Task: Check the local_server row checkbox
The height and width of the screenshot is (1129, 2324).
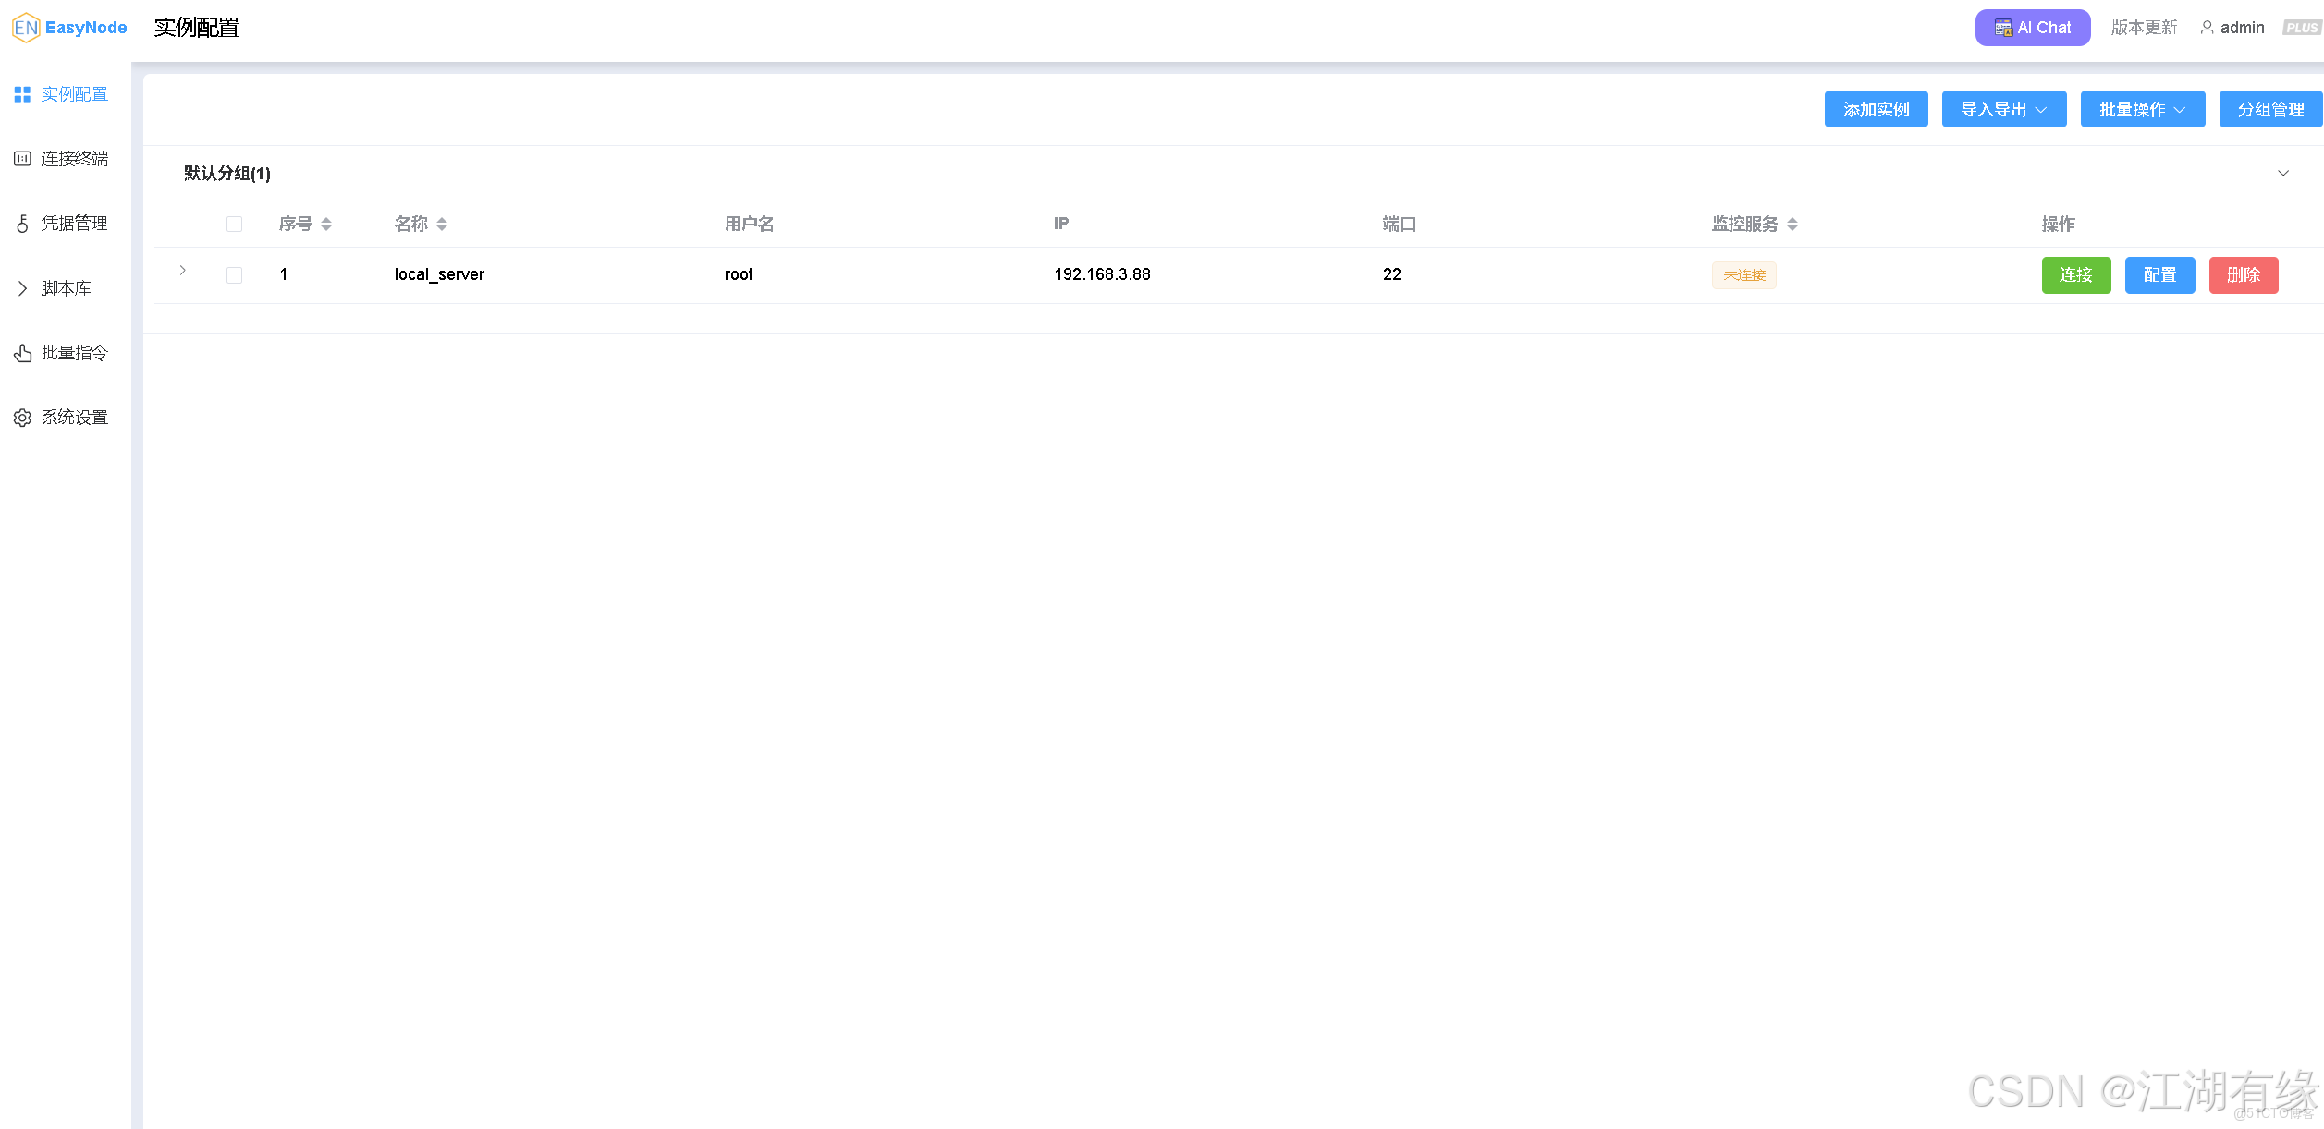Action: [234, 275]
